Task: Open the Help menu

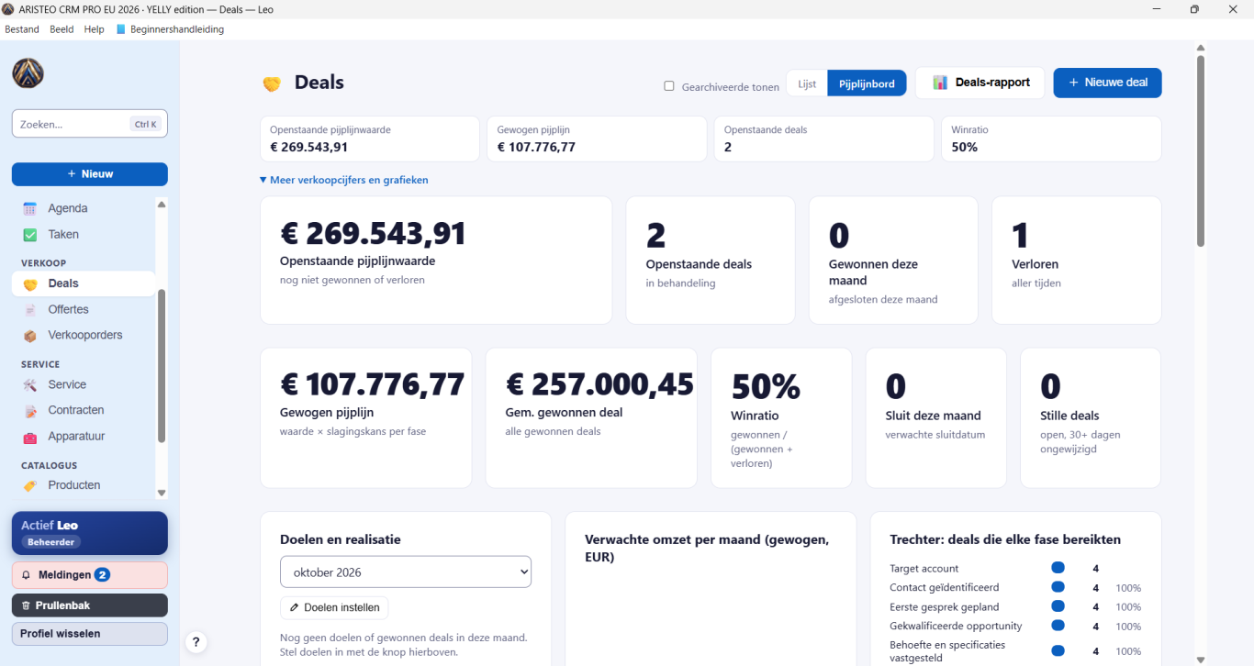Action: pyautogui.click(x=94, y=29)
